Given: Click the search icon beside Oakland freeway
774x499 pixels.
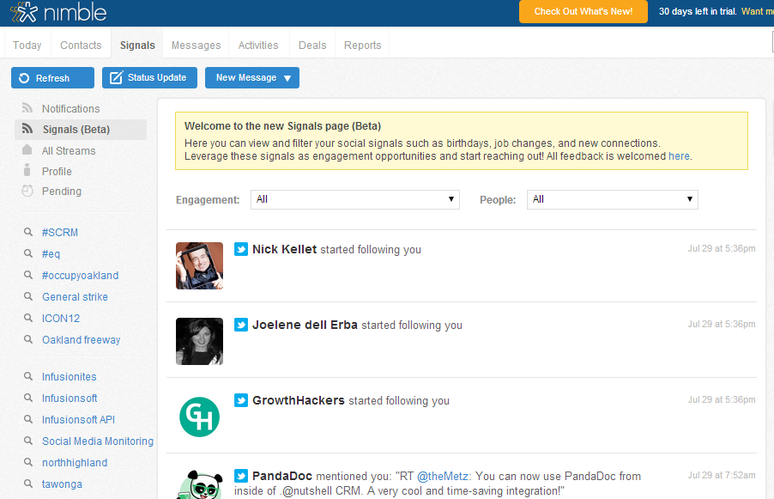Looking at the screenshot, I should [28, 339].
